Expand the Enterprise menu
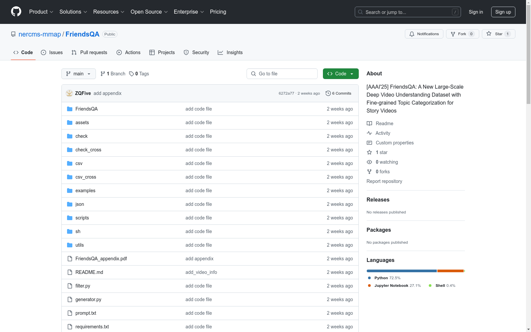531x332 pixels. coord(189,12)
